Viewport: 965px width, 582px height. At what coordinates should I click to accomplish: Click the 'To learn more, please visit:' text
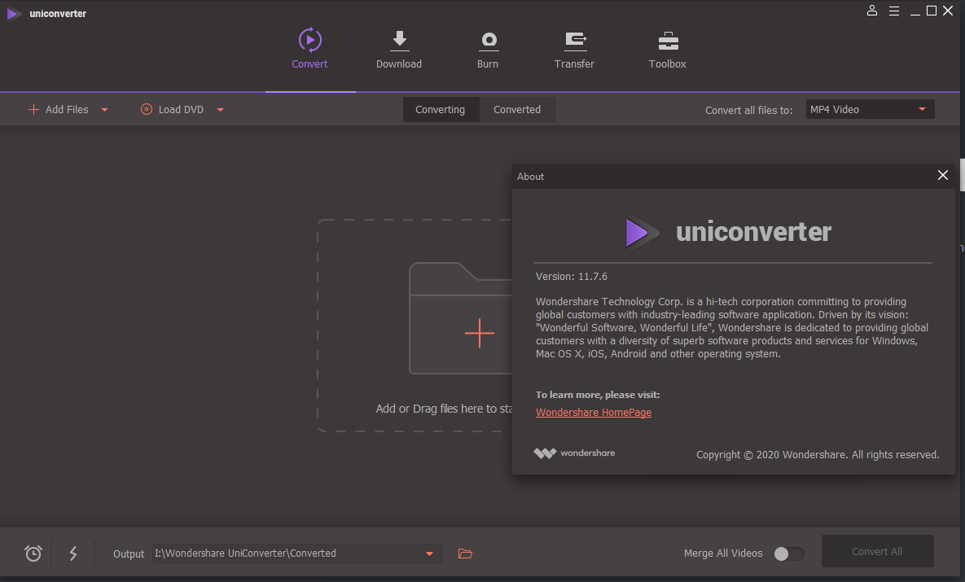(x=598, y=395)
